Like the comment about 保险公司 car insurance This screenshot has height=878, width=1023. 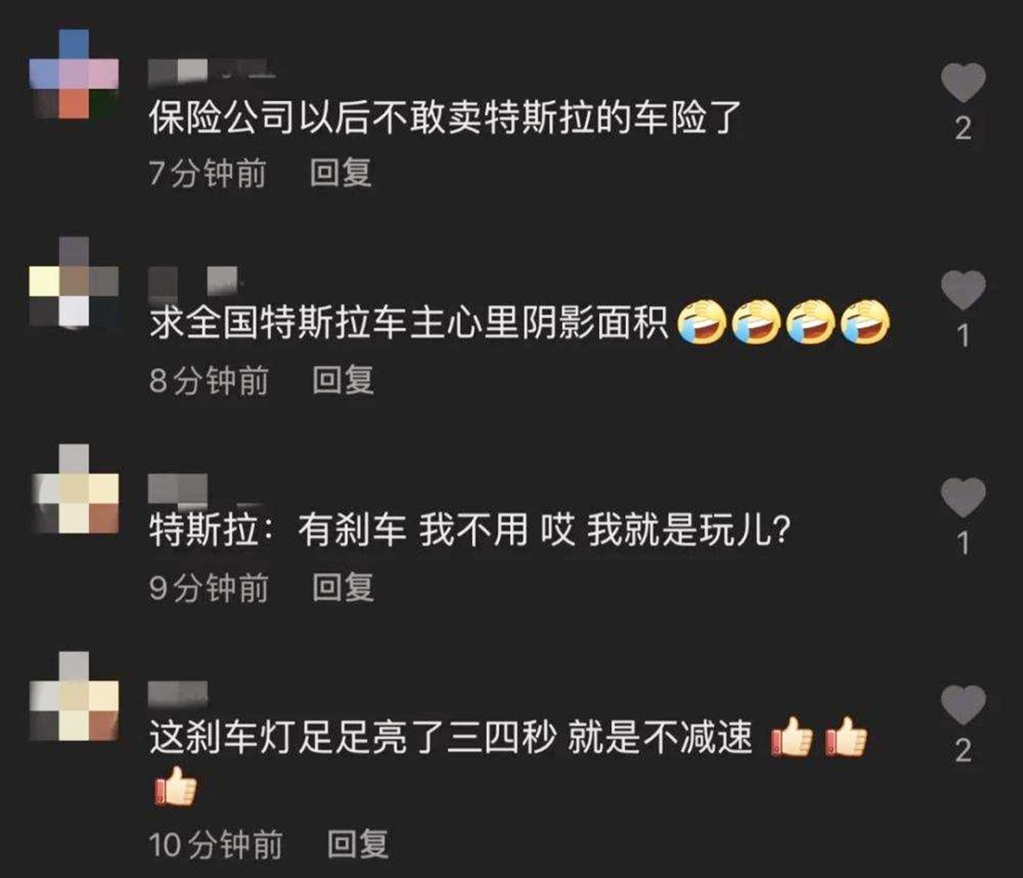[963, 82]
